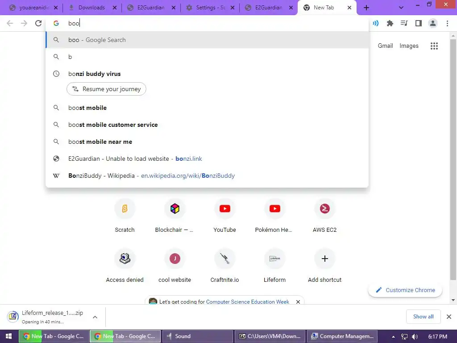Click the volume speaker tray icon
The width and height of the screenshot is (457, 343).
tap(415, 337)
